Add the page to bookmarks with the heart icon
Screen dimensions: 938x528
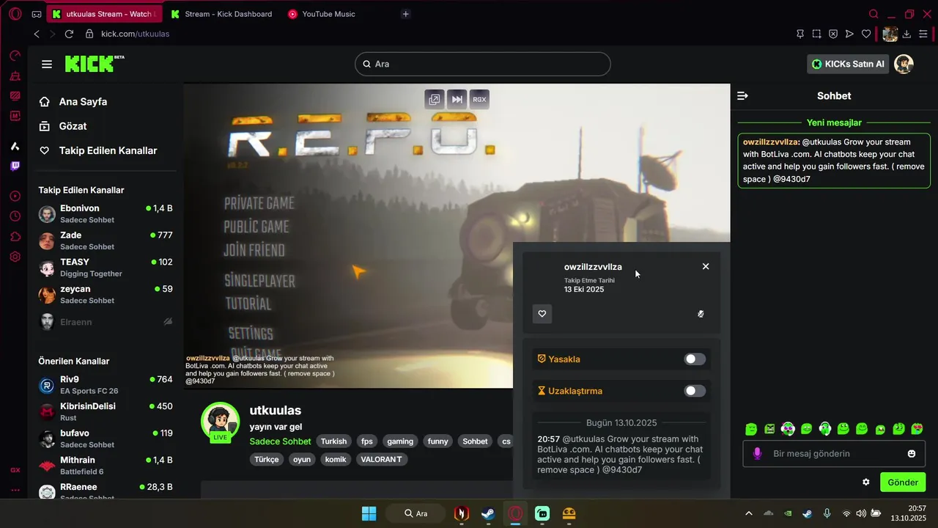click(x=866, y=34)
